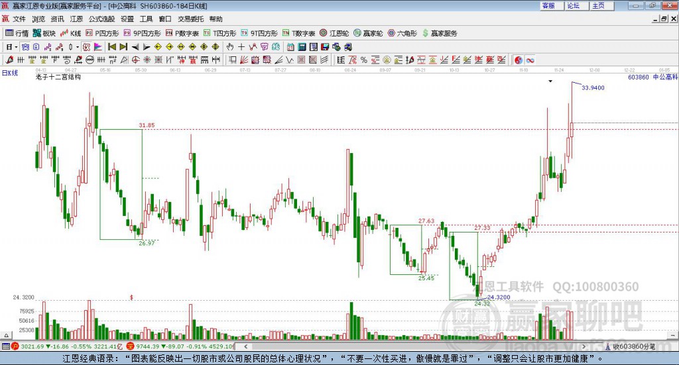Viewport: 679px width, 365px height.
Task: Open the T数字表 number table
Action: point(299,33)
